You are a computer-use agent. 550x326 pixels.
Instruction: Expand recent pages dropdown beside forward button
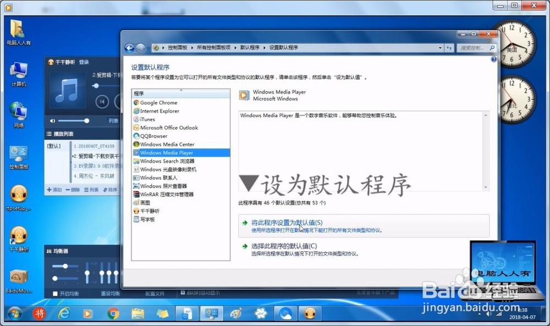click(148, 48)
